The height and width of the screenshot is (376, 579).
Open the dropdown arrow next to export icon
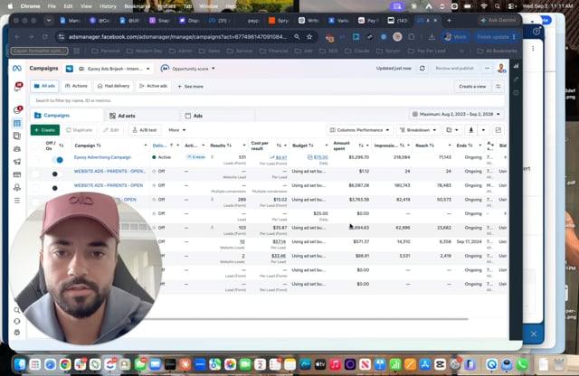tap(483, 130)
